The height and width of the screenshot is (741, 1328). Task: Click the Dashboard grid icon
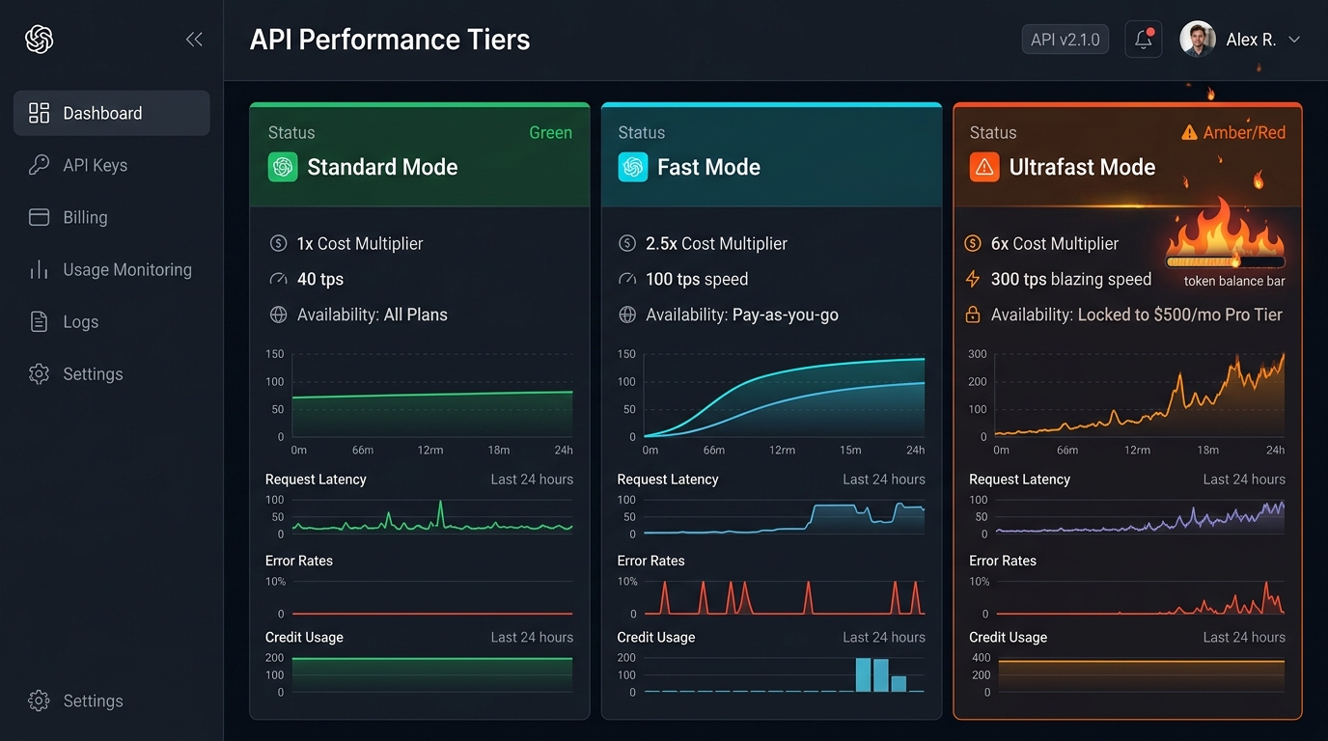(39, 113)
